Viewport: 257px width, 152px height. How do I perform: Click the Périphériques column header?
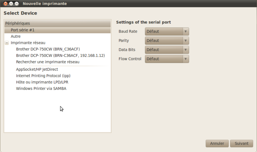[x=57, y=23]
